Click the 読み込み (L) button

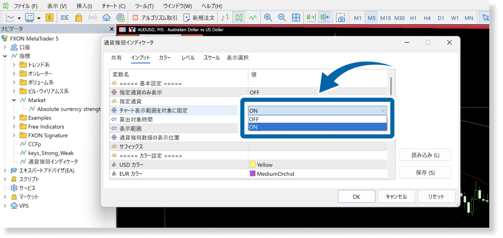pyautogui.click(x=425, y=155)
